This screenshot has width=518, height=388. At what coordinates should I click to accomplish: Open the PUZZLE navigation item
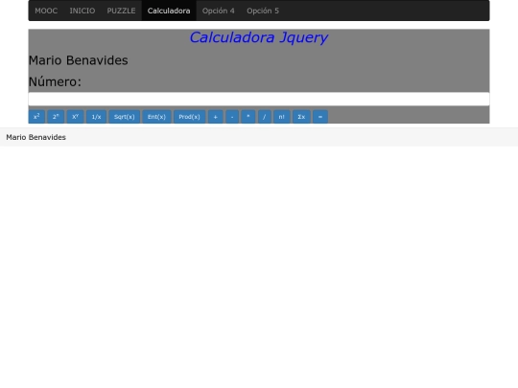[121, 11]
